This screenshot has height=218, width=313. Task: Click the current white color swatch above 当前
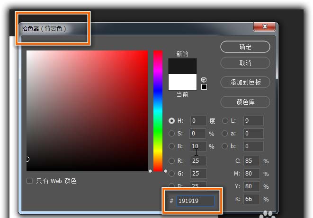click(182, 82)
